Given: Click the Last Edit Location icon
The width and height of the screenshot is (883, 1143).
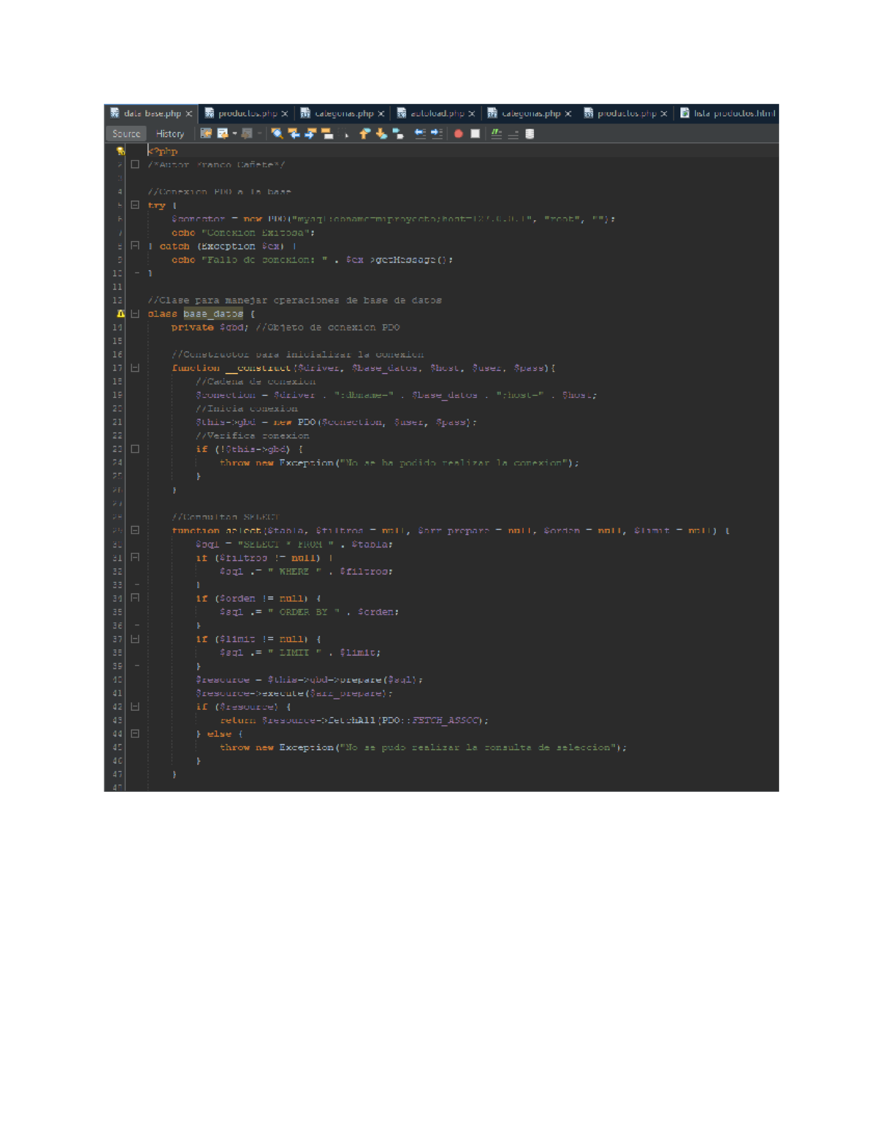Looking at the screenshot, I should click(x=205, y=134).
